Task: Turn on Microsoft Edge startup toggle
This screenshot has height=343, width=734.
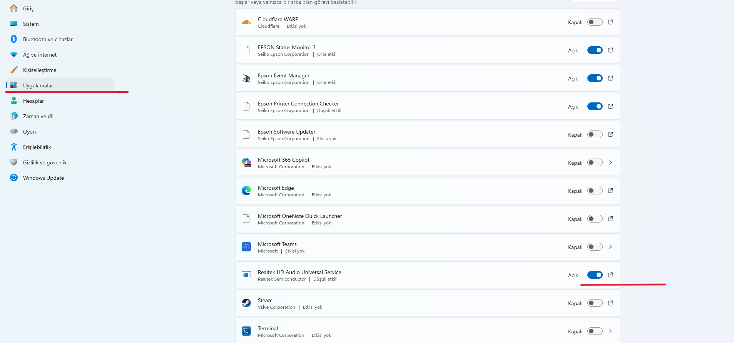Action: point(595,191)
